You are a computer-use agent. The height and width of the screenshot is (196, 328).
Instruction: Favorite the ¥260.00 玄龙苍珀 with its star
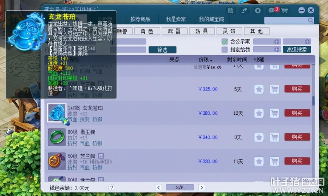pos(259,113)
